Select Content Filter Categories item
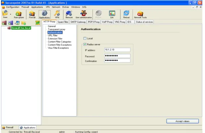 click(59, 42)
